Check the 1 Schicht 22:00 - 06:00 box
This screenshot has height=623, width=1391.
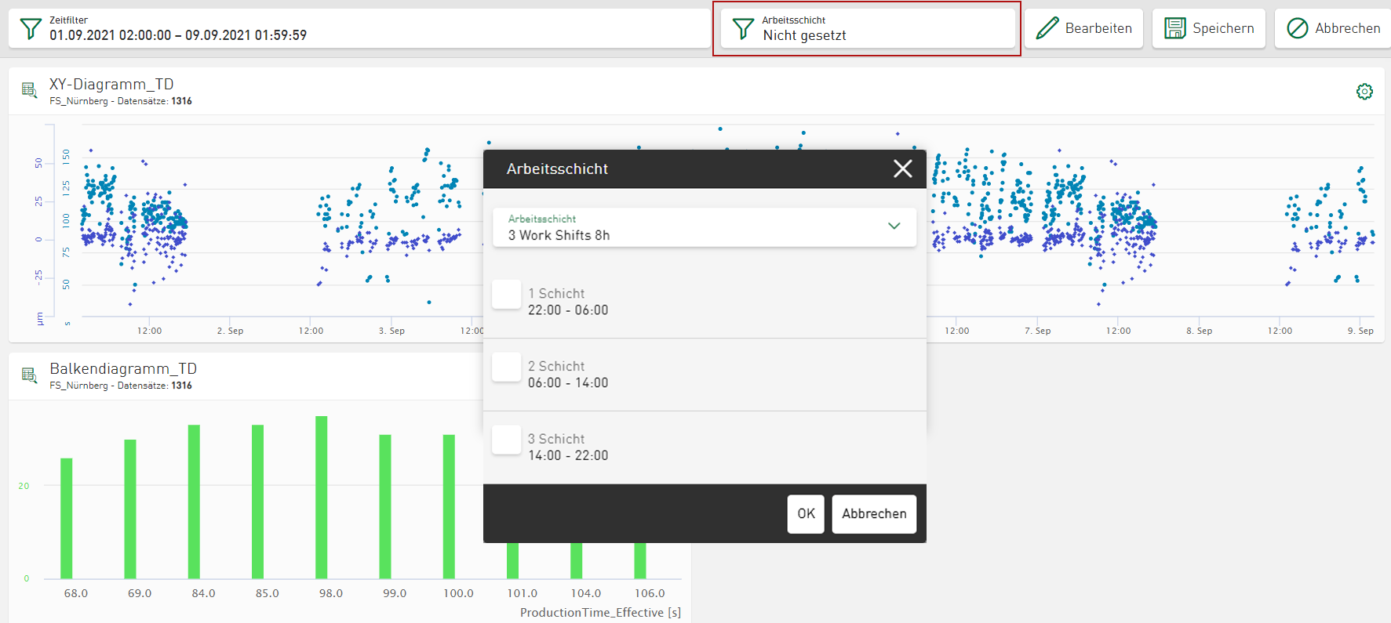tap(506, 295)
